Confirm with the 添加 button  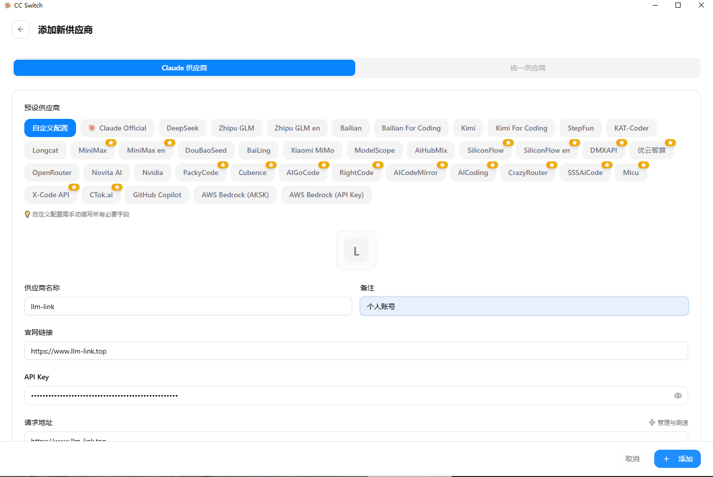point(678,459)
